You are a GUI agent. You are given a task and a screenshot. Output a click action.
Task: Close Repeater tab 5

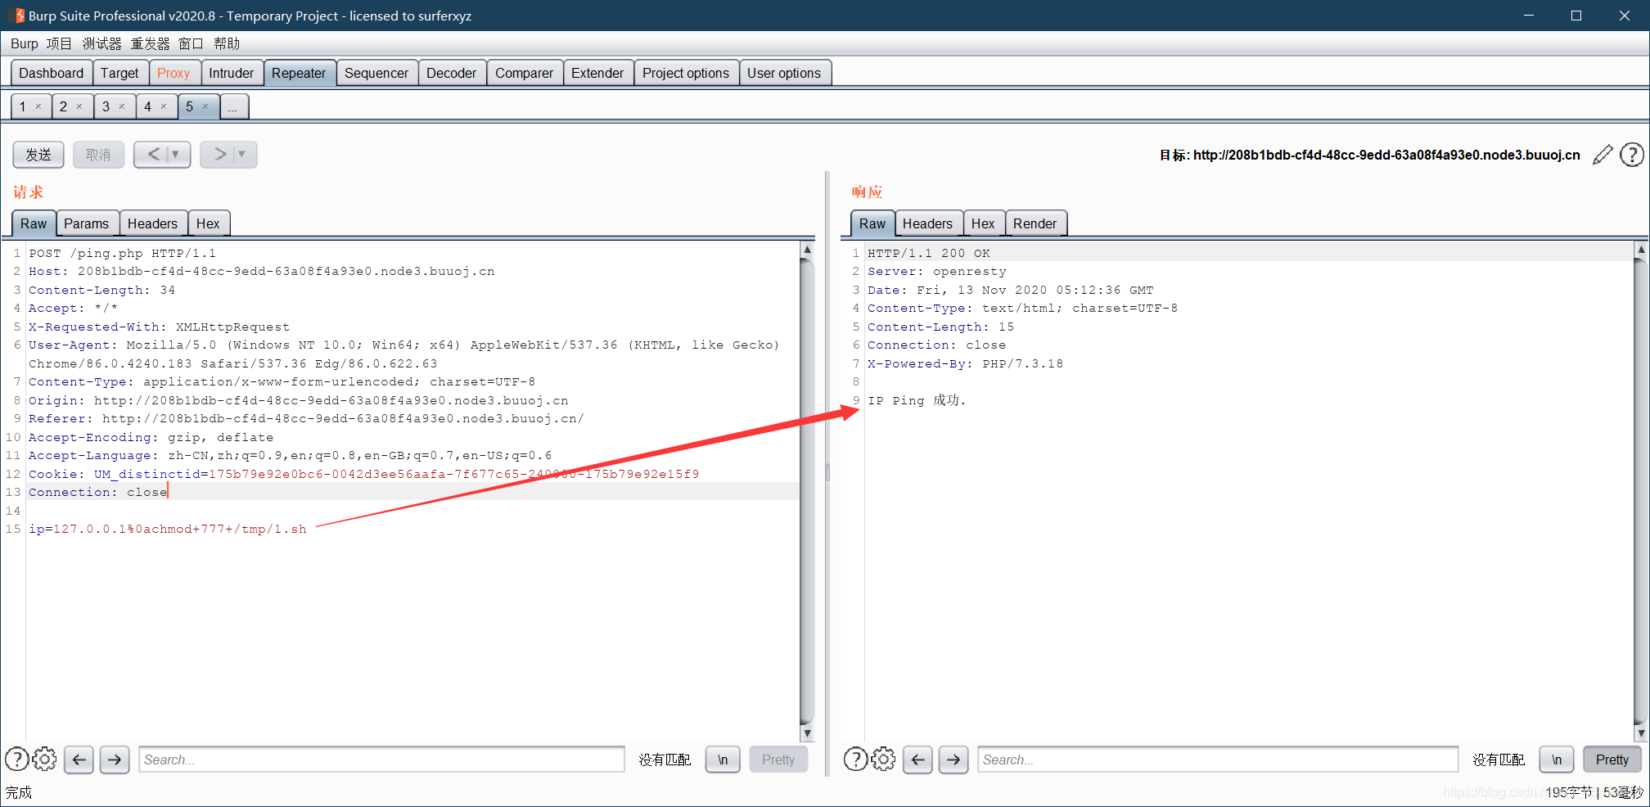tap(205, 106)
